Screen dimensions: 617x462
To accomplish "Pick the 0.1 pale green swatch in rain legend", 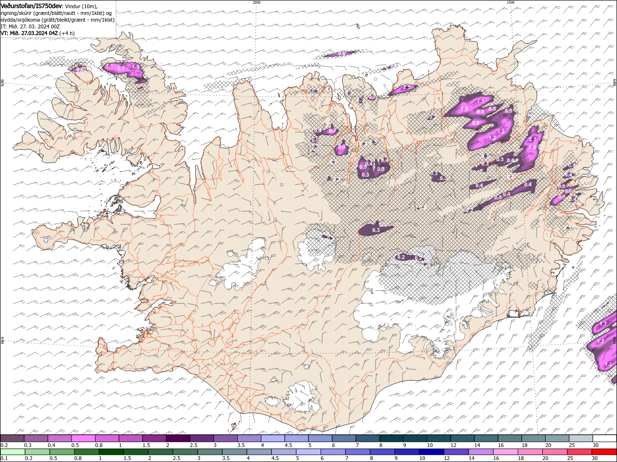I will pyautogui.click(x=13, y=452).
